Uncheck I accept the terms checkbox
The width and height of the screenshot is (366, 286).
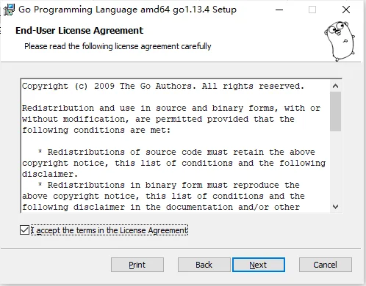(24, 230)
